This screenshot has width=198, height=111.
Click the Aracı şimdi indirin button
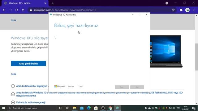pyautogui.click(x=28, y=64)
